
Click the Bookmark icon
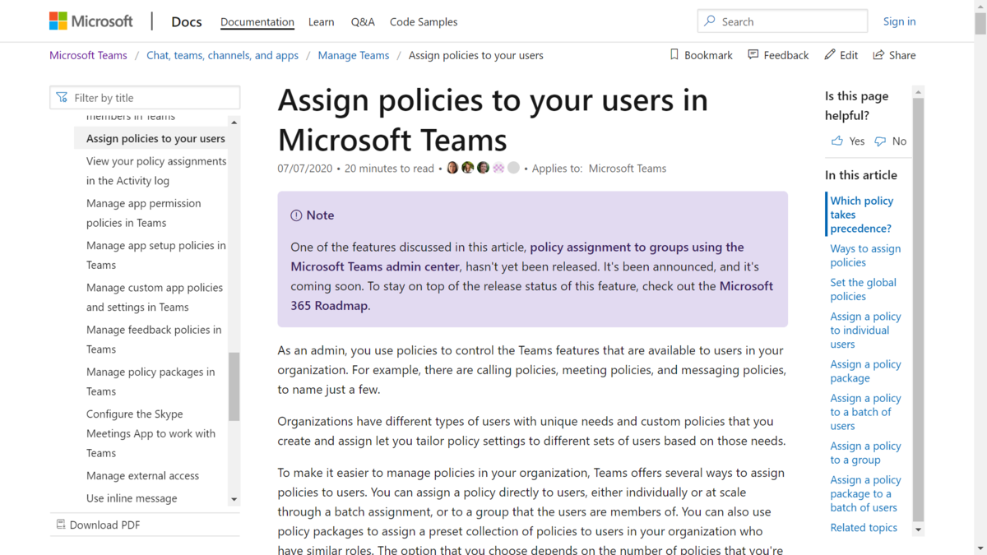674,55
